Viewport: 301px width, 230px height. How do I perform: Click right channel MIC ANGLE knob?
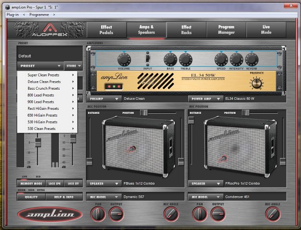(x=273, y=214)
